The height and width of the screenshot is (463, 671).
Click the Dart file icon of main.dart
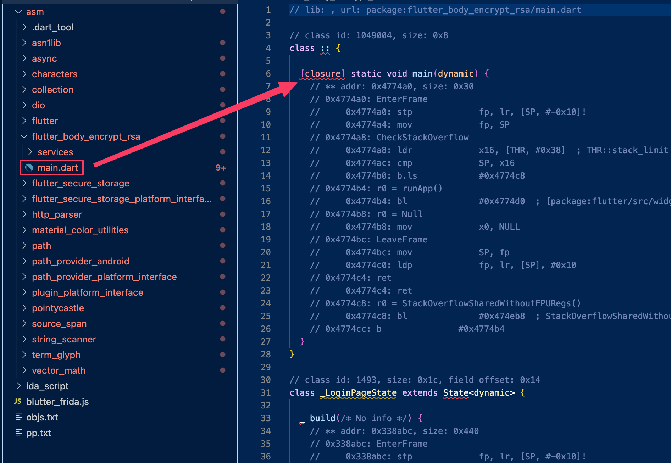29,168
